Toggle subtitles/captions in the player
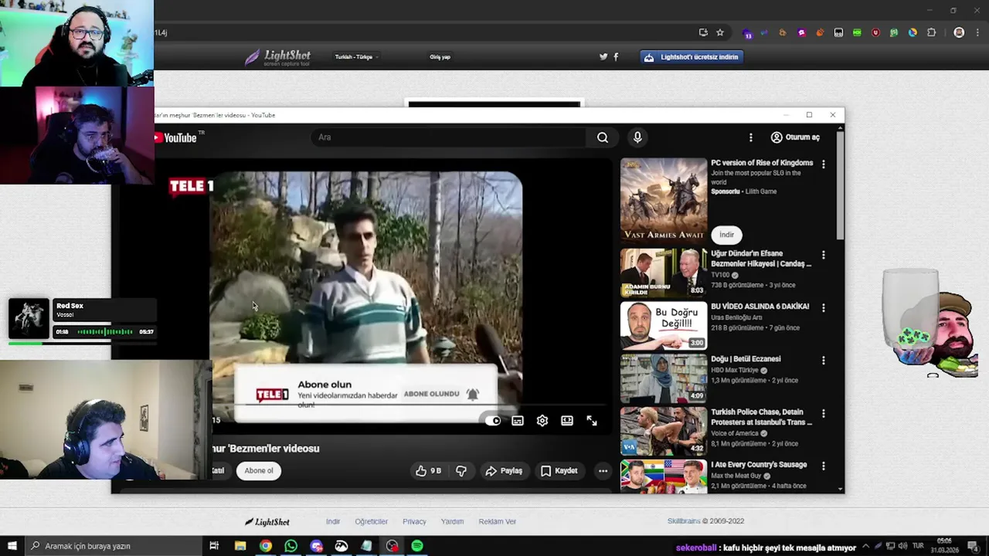The image size is (989, 556). [518, 421]
